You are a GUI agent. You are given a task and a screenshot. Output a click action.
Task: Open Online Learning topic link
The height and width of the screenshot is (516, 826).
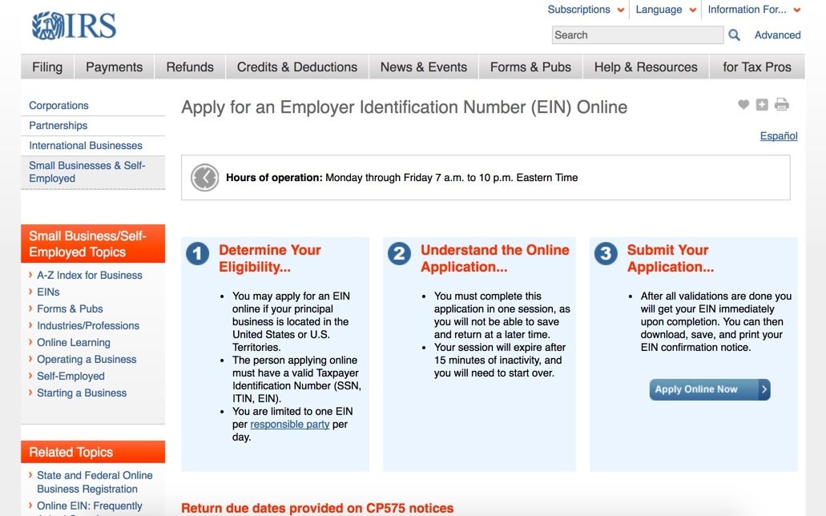73,343
